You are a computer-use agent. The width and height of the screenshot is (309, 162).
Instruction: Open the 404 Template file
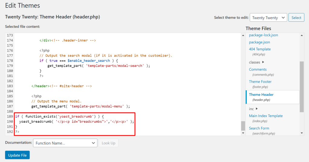click(x=260, y=49)
